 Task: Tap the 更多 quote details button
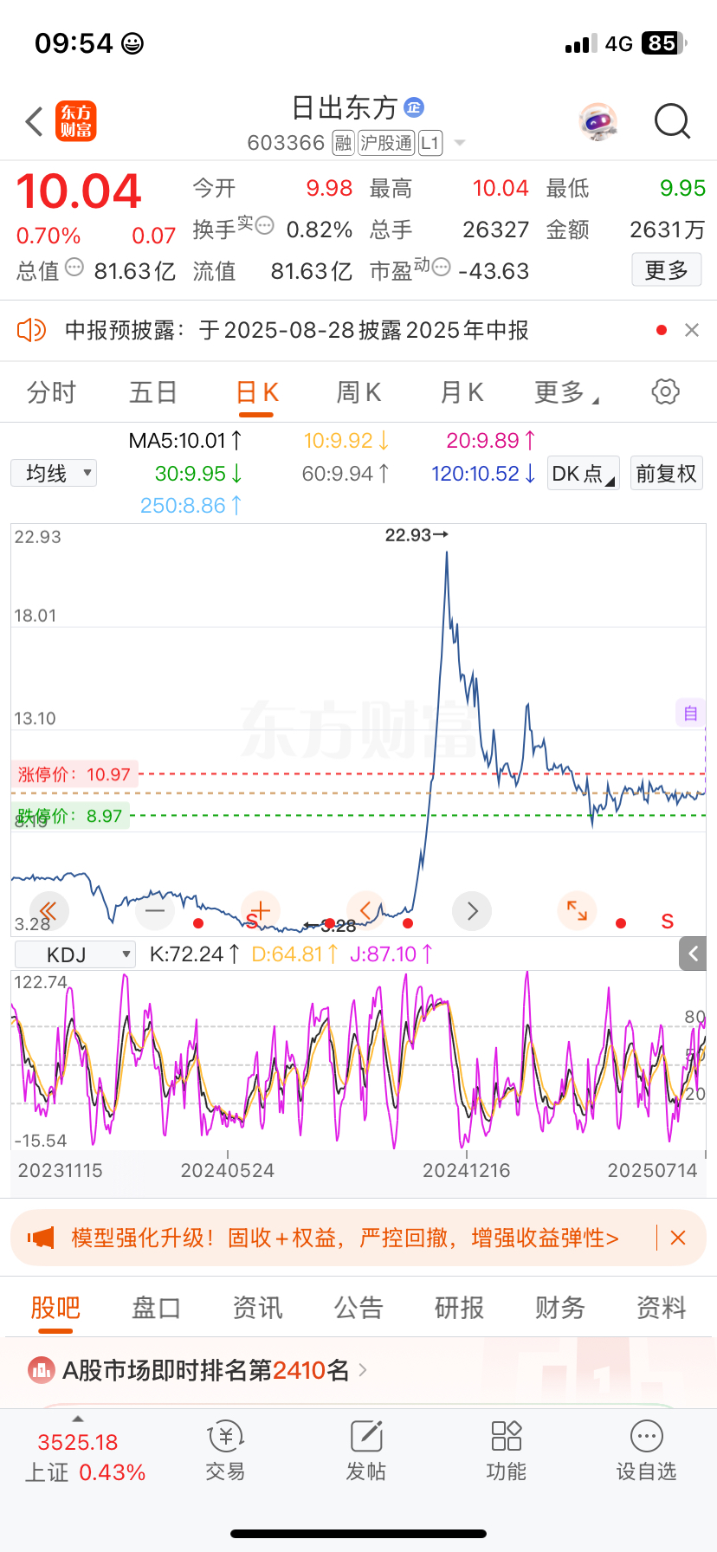[x=666, y=270]
